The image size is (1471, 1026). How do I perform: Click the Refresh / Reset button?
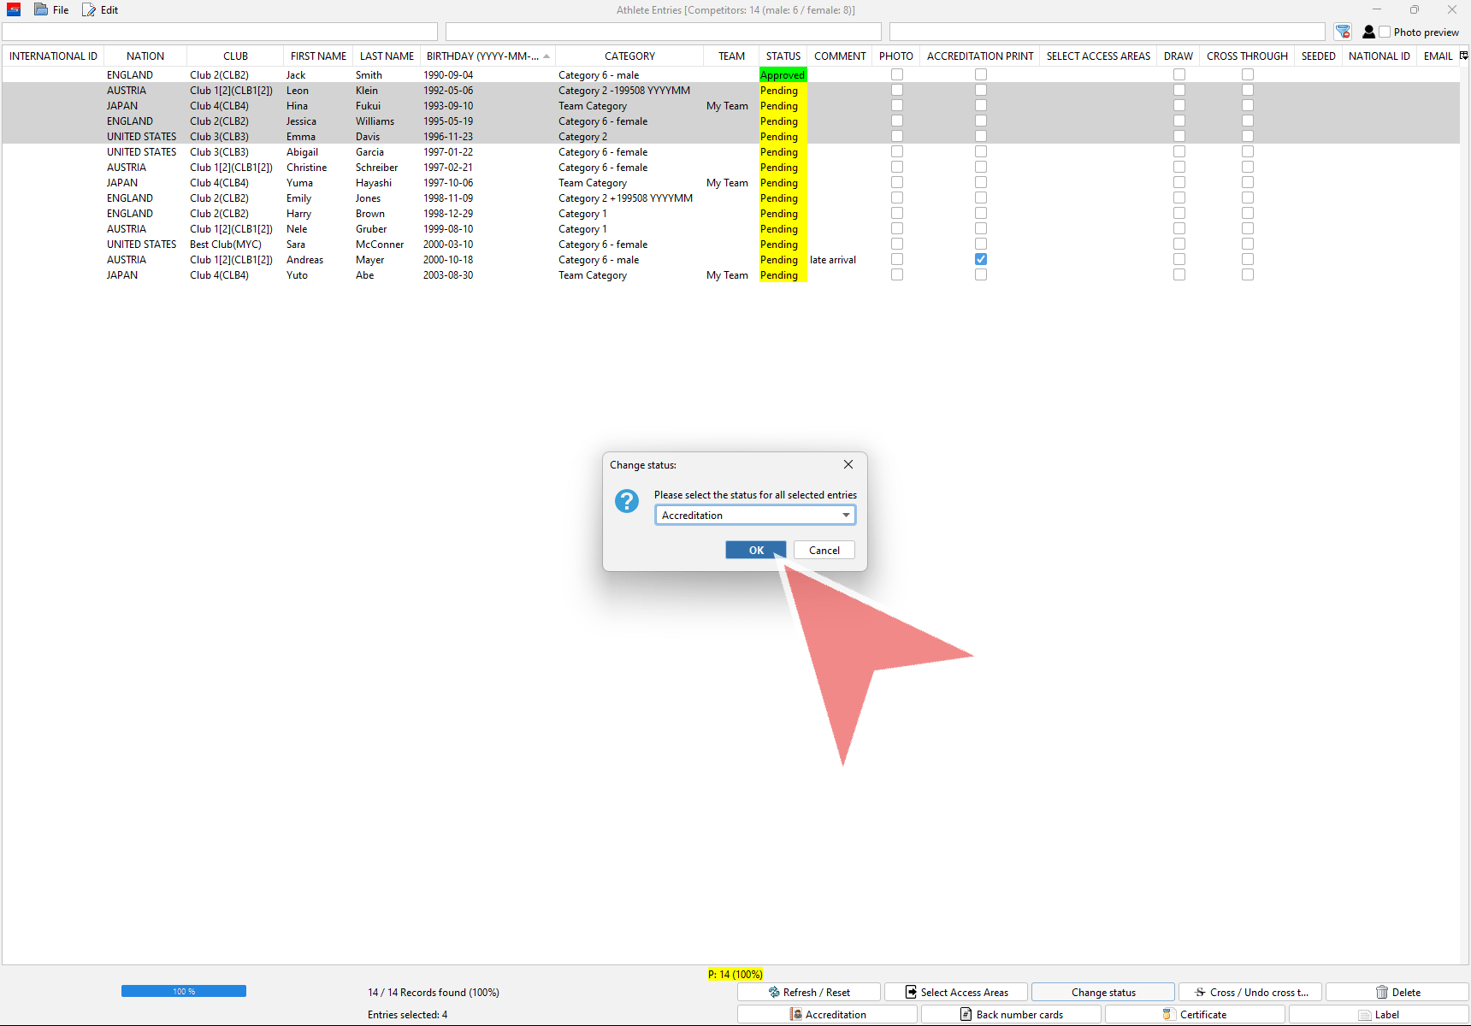(x=808, y=992)
